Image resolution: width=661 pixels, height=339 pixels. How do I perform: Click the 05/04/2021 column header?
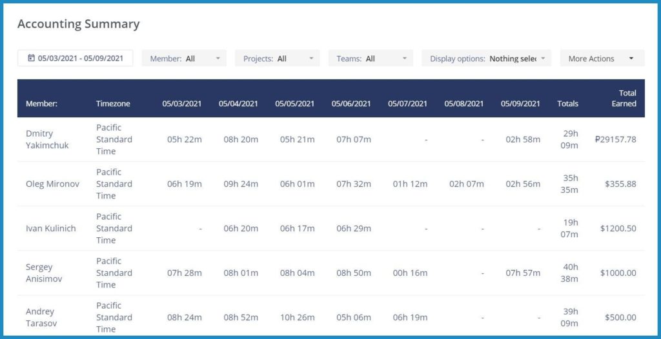click(238, 104)
